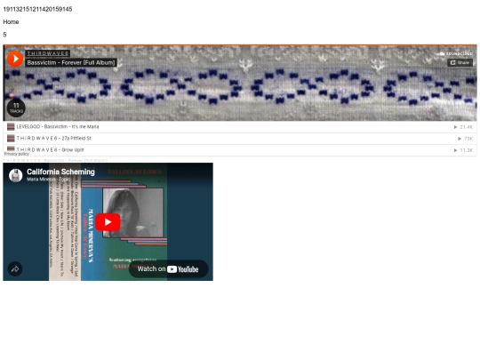Click Watch on YouTube button
The image size is (480, 360).
click(x=168, y=269)
